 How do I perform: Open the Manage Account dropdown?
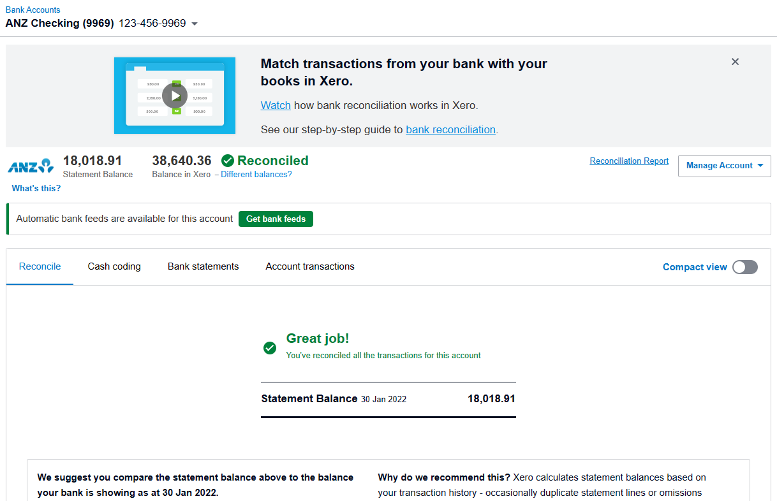point(724,166)
